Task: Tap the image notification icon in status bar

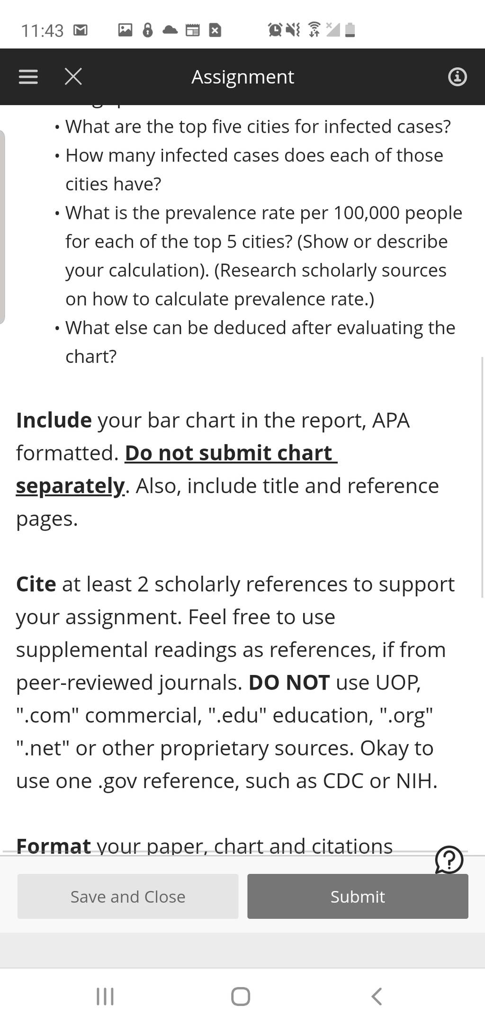Action: [x=125, y=30]
